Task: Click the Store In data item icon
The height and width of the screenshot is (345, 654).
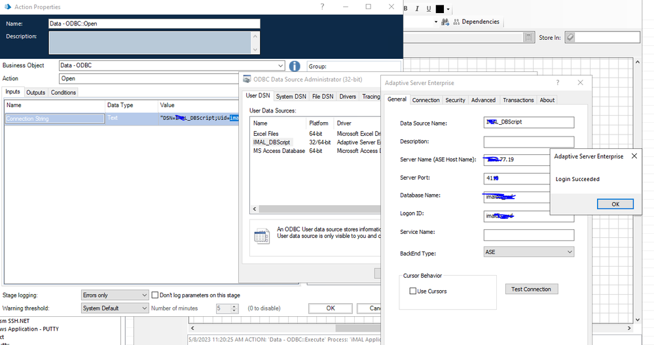Action: 570,38
